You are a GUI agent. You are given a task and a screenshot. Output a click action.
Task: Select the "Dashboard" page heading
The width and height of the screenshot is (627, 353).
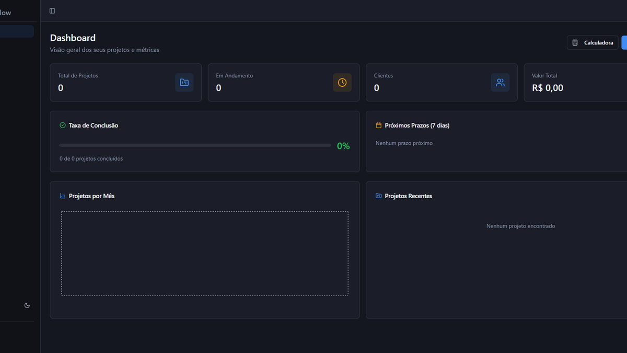coord(73,38)
